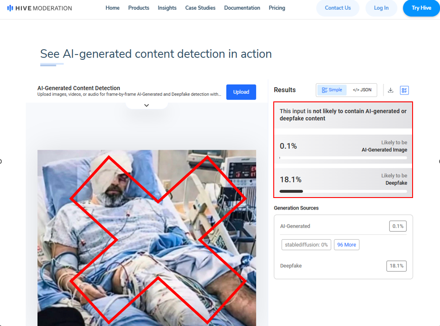Expand the 96 More generation sources

[347, 244]
